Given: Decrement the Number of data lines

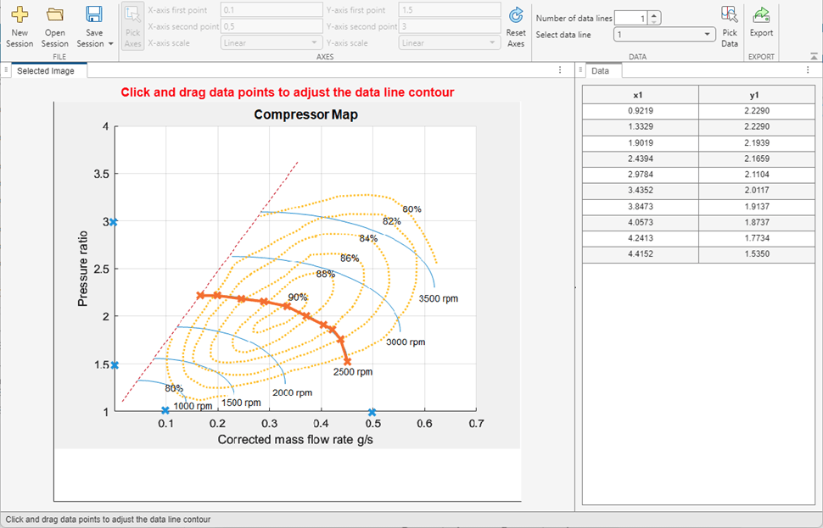Looking at the screenshot, I should pyautogui.click(x=654, y=20).
